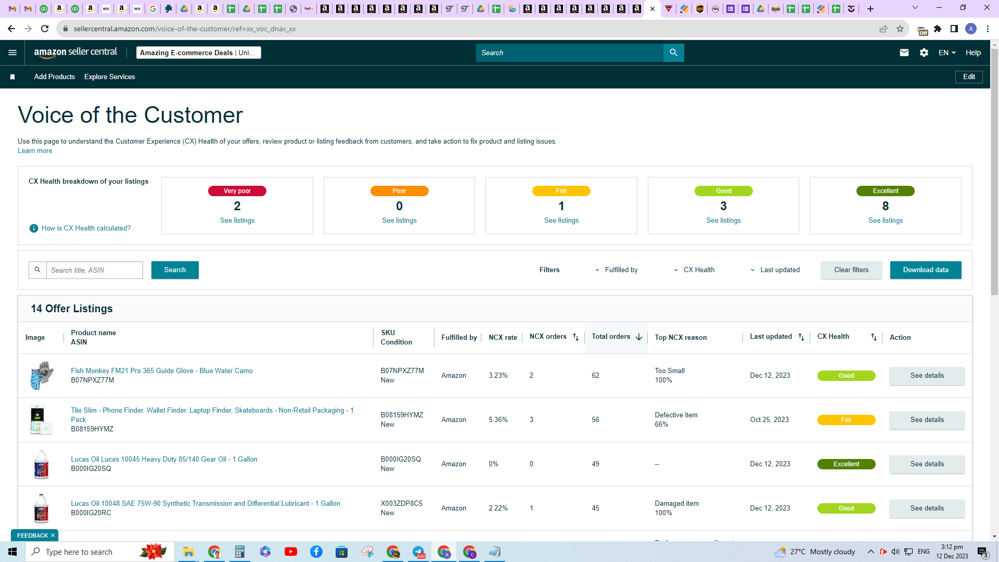Click the magnifier button in the top search bar

pos(673,53)
